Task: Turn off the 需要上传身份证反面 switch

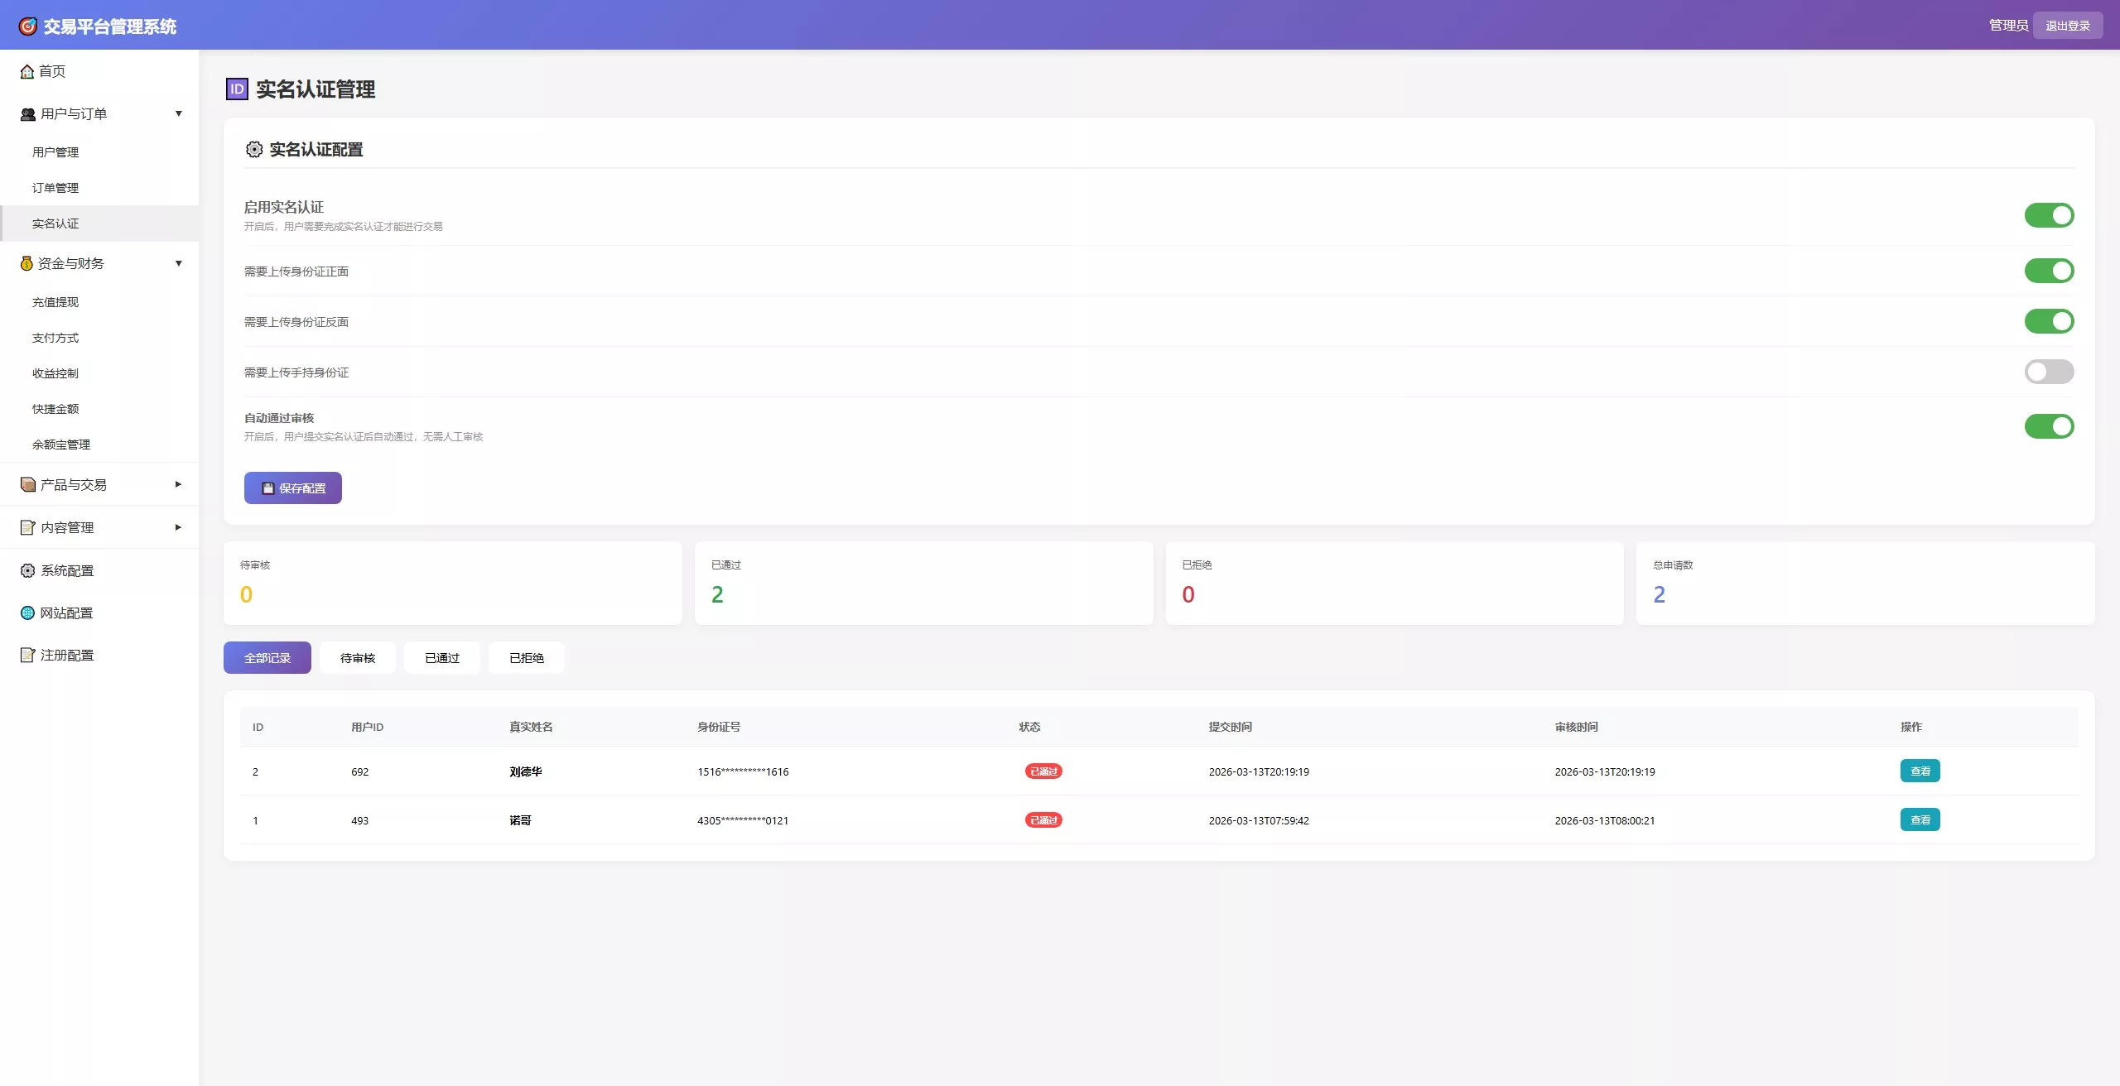Action: tap(2048, 321)
